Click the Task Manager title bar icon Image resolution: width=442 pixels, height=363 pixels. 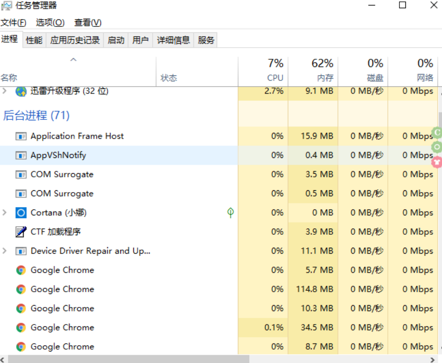(x=7, y=6)
